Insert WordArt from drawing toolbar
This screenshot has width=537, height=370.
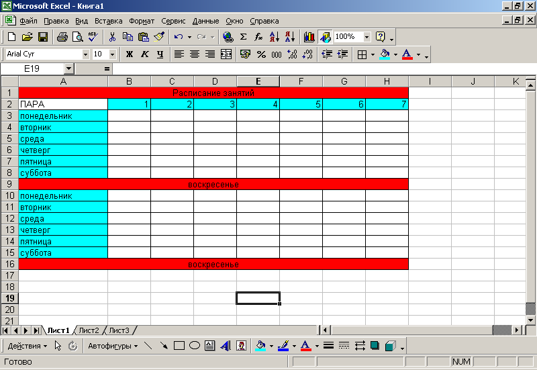point(226,346)
